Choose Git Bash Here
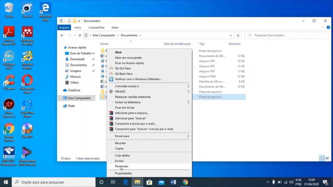The width and height of the screenshot is (333, 187). tap(149, 74)
